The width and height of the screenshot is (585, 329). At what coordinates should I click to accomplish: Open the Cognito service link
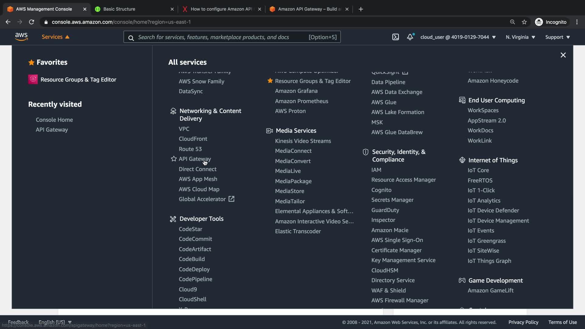(x=381, y=190)
